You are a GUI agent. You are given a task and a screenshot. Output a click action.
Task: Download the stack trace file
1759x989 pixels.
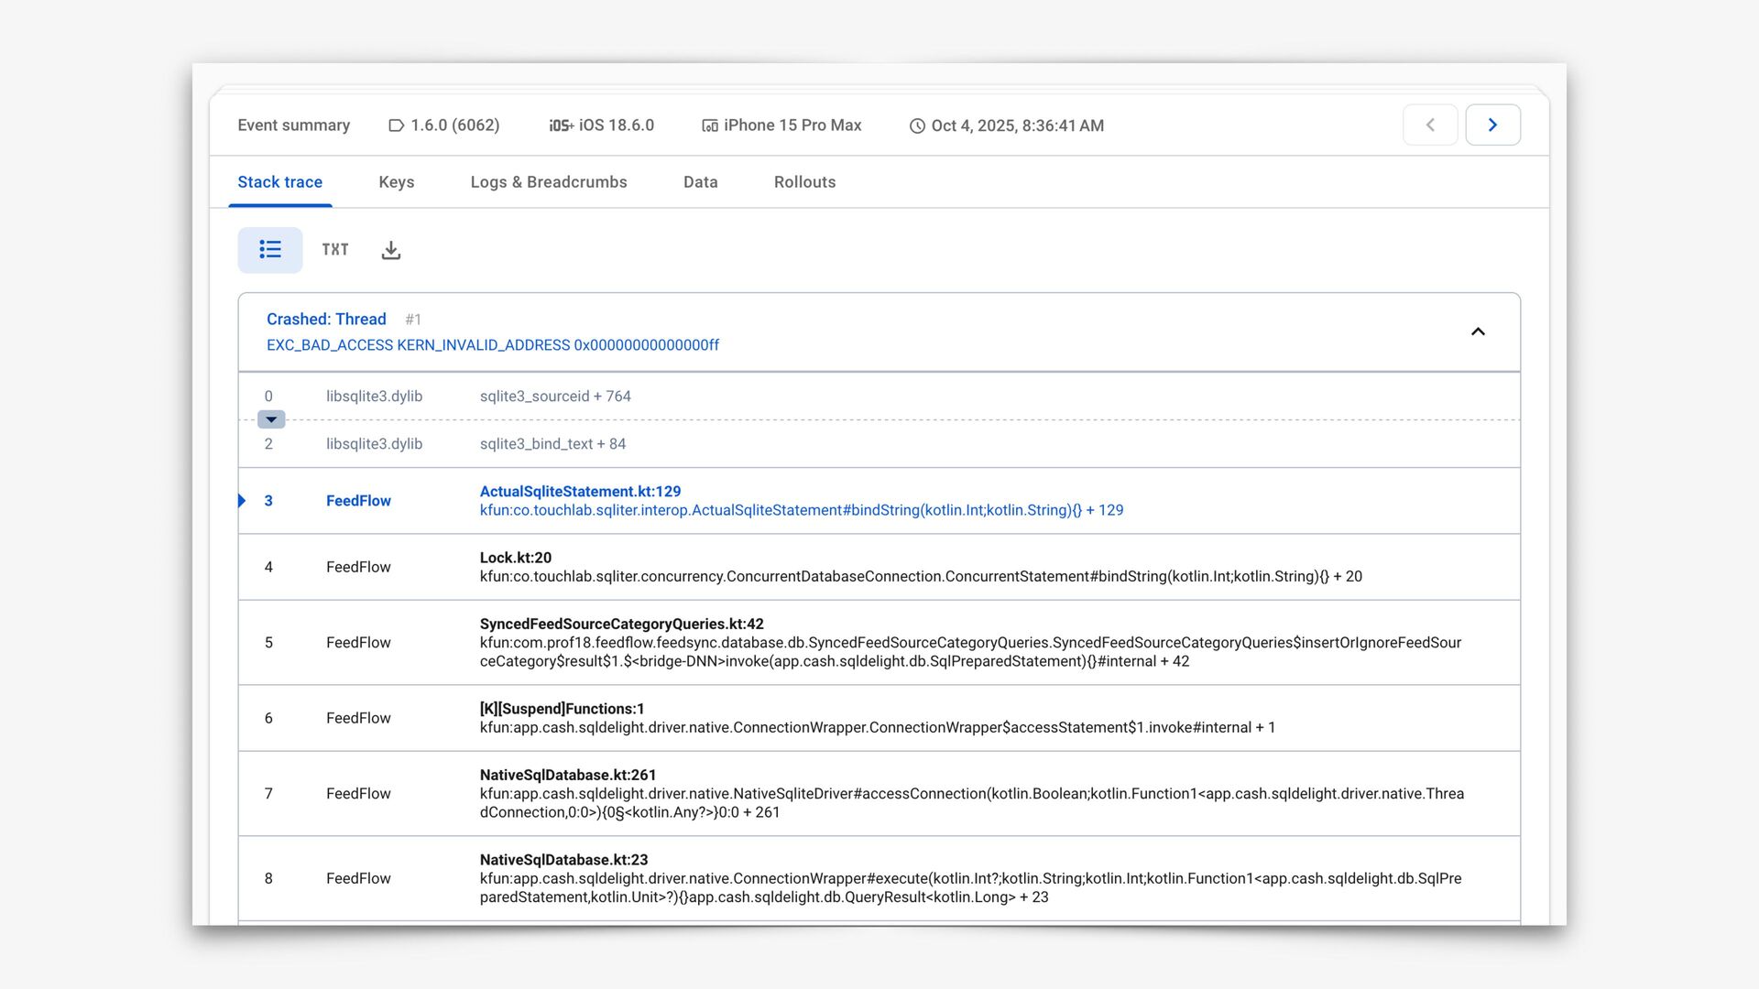coord(391,250)
